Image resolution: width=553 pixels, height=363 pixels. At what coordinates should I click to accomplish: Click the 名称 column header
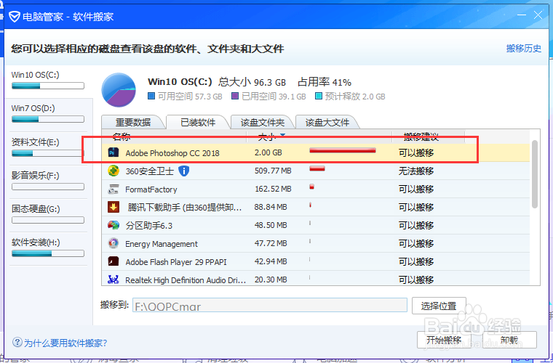coord(122,136)
